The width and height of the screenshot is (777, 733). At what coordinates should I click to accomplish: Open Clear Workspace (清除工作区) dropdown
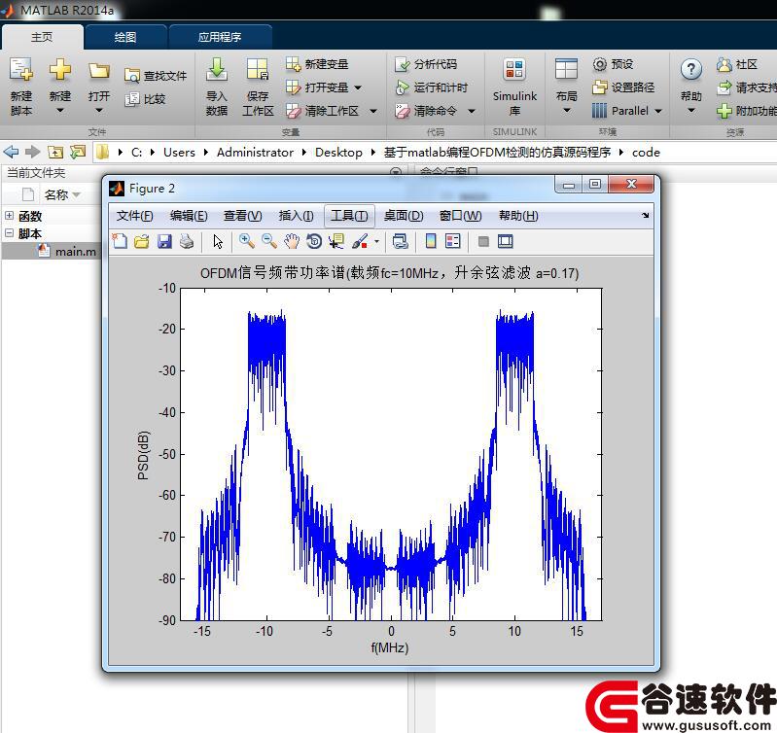[373, 111]
